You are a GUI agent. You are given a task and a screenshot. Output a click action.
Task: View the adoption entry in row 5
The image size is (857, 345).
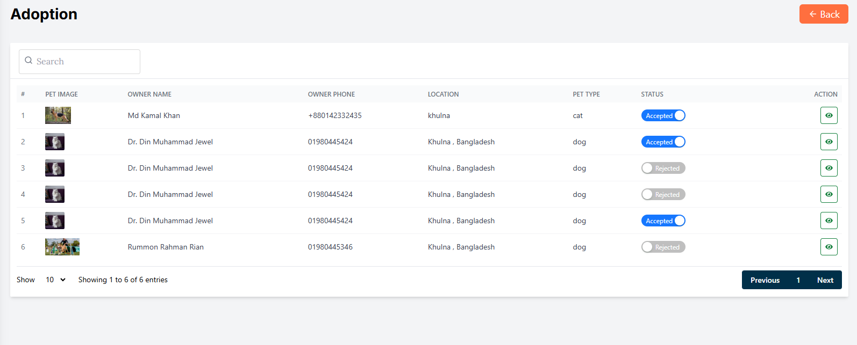(829, 221)
